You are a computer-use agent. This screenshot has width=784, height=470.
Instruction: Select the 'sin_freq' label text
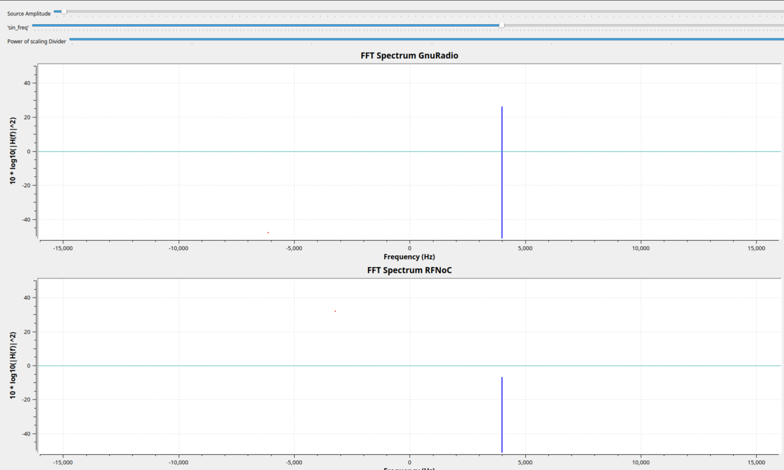18,27
